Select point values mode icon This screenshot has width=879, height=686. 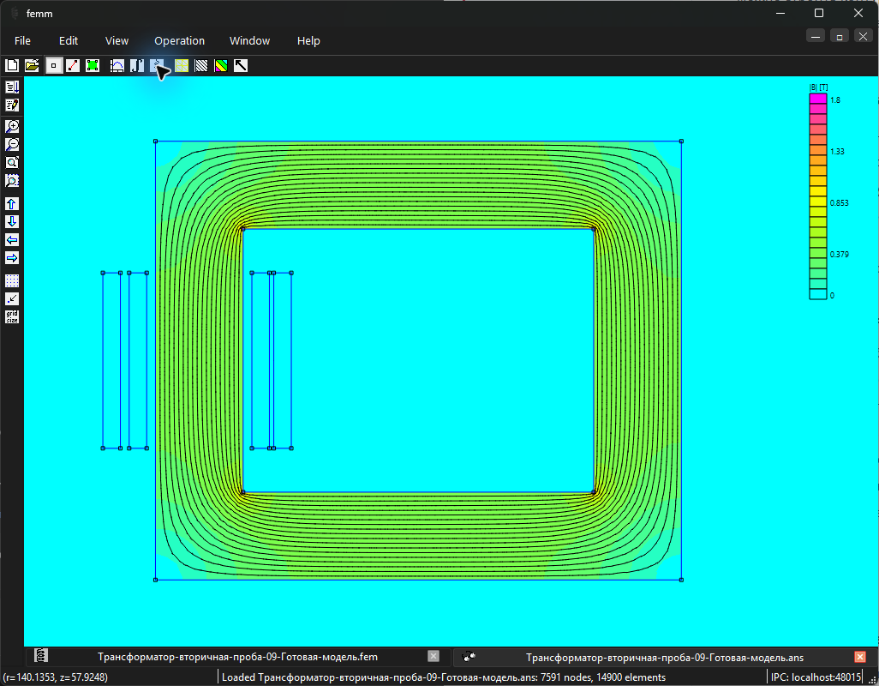[x=53, y=66]
